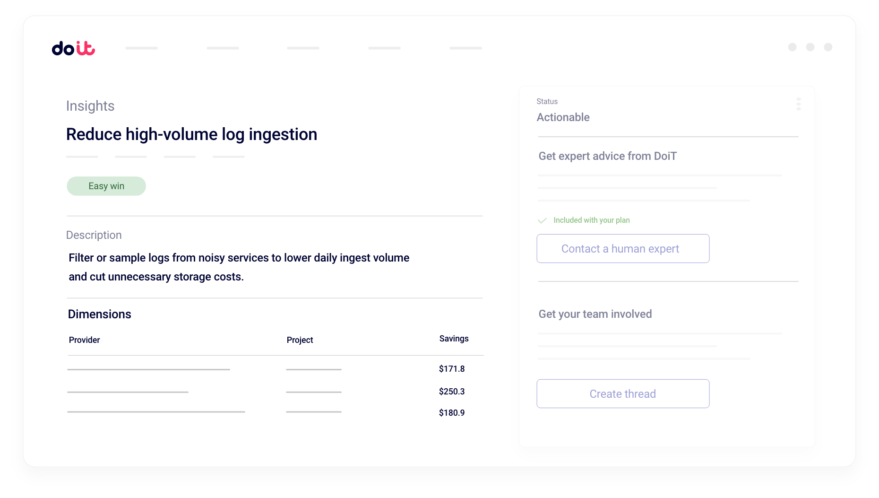Select the last navigation item in the top bar
The image size is (879, 498).
(465, 48)
